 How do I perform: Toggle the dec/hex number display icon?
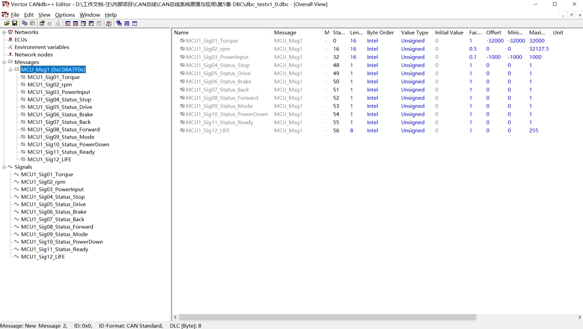click(x=109, y=23)
